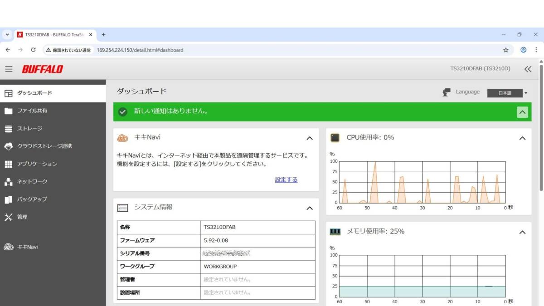The height and width of the screenshot is (306, 544).
Task: Collapse the キキNavi panel
Action: click(310, 138)
